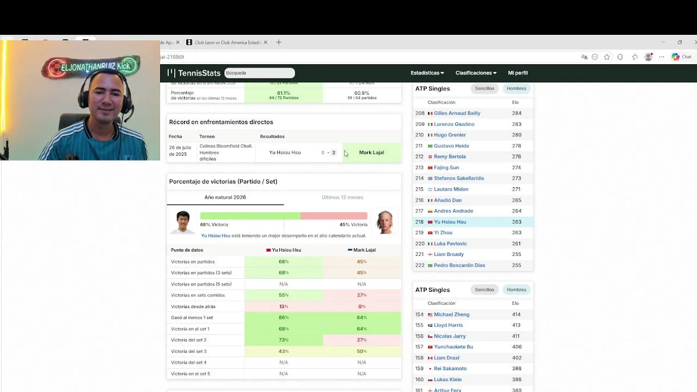Image resolution: width=697 pixels, height=392 pixels.
Task: Toggle Sencillos in first ATP Singles panel
Action: coord(484,88)
